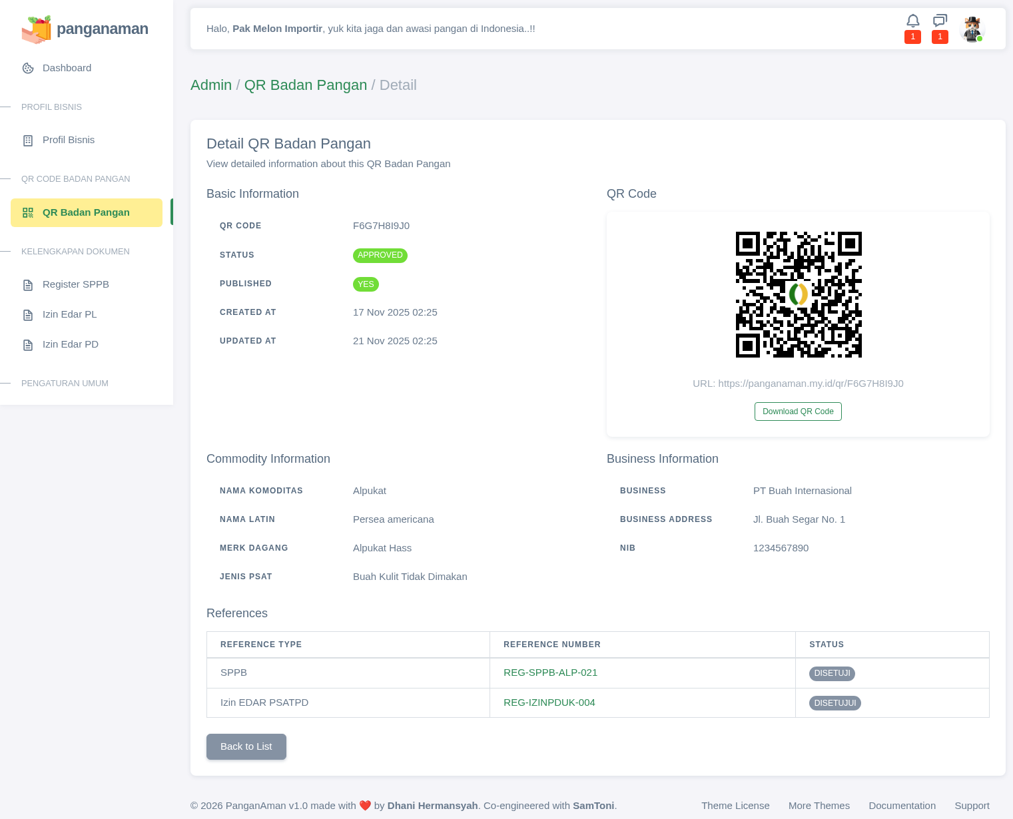1013x819 pixels.
Task: Click the Izin Edar PD document icon
Action: 28,345
